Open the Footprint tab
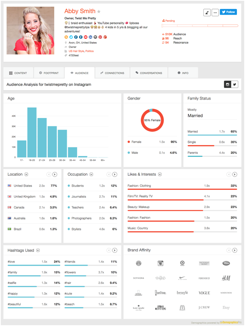245x326 pixels. (x=49, y=73)
